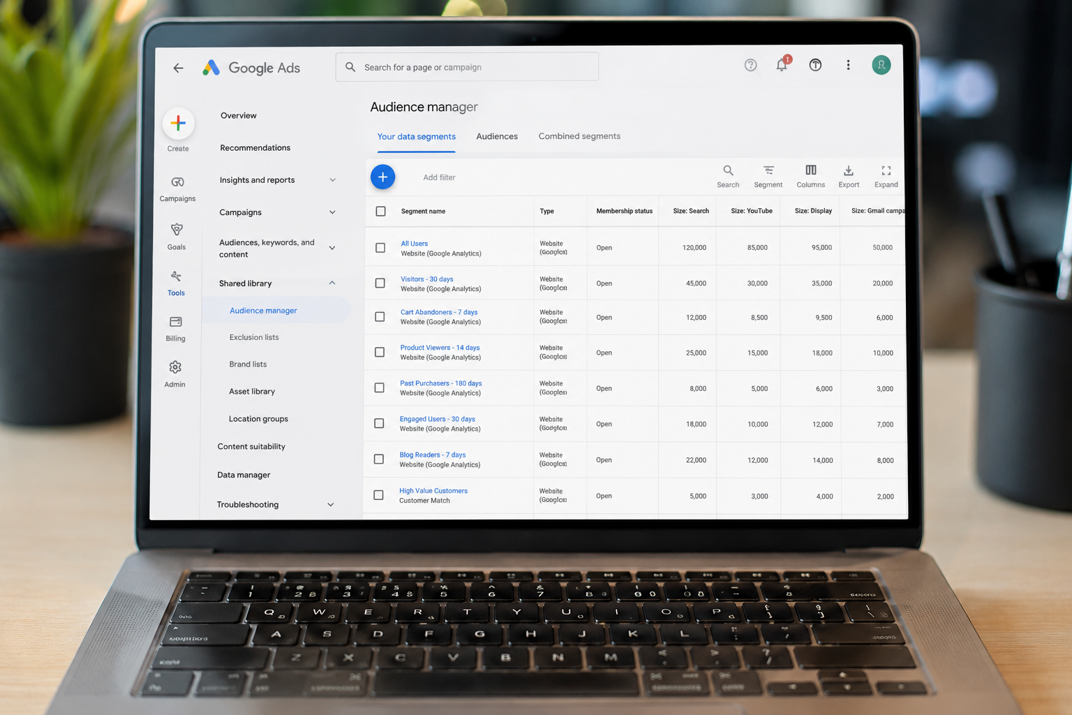Check the High Value Customers checkbox
The width and height of the screenshot is (1072, 715).
coord(378,495)
